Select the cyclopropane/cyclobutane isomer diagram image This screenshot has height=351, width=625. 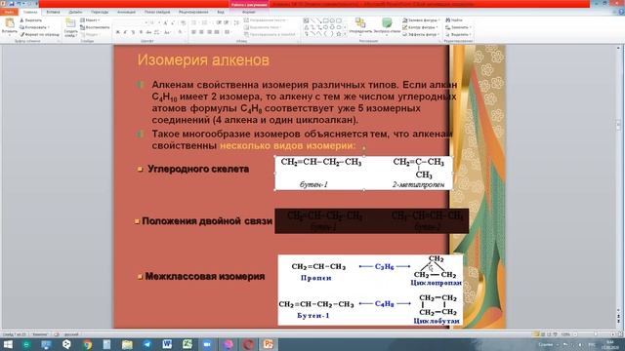click(370, 290)
